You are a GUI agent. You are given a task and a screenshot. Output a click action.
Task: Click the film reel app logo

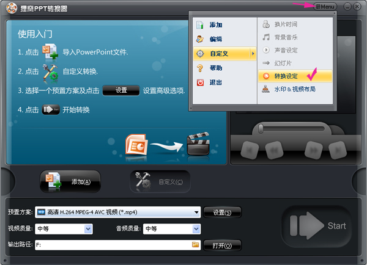point(12,9)
